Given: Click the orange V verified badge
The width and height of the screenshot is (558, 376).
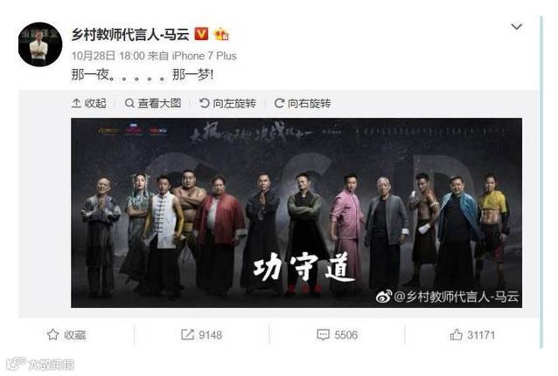Looking at the screenshot, I should click(201, 34).
